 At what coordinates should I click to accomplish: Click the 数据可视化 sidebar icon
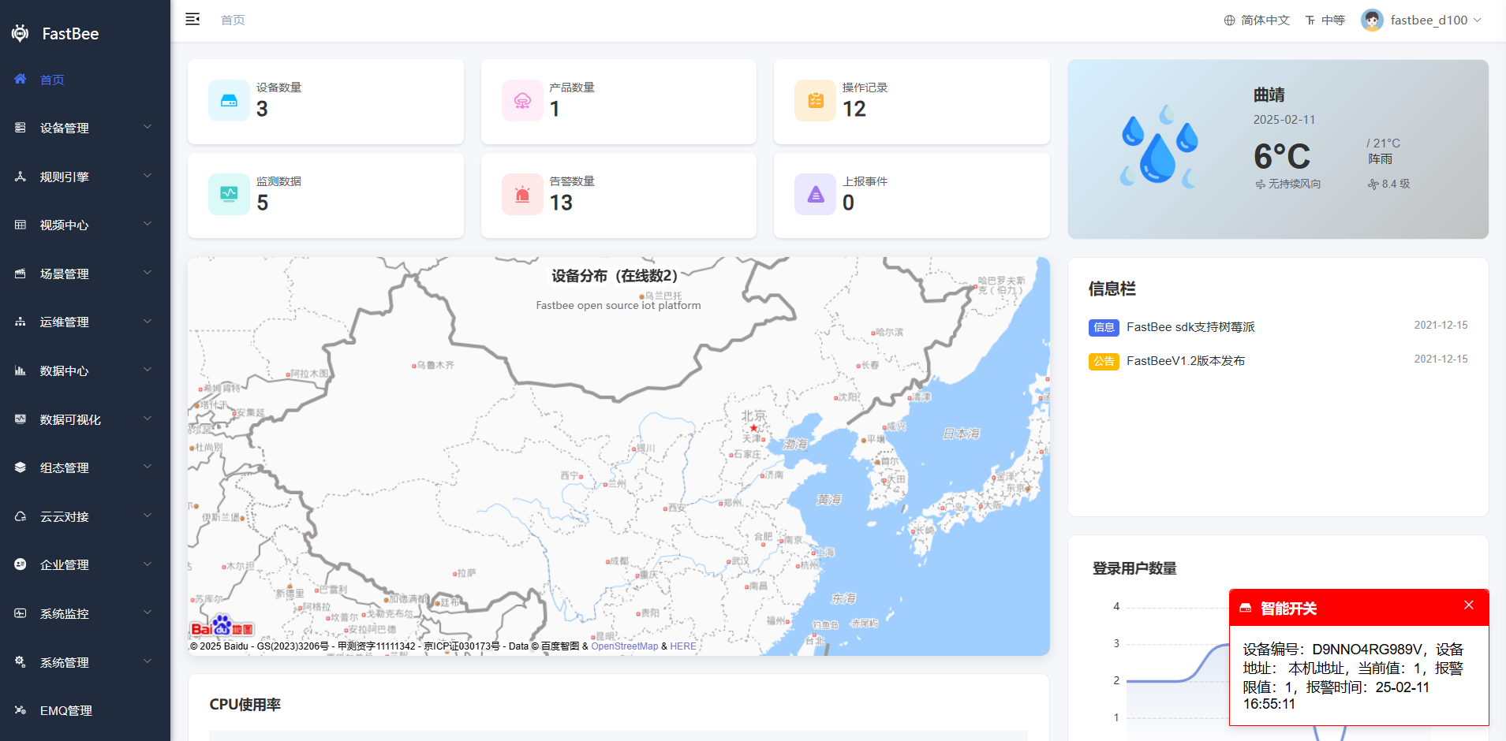(x=21, y=419)
